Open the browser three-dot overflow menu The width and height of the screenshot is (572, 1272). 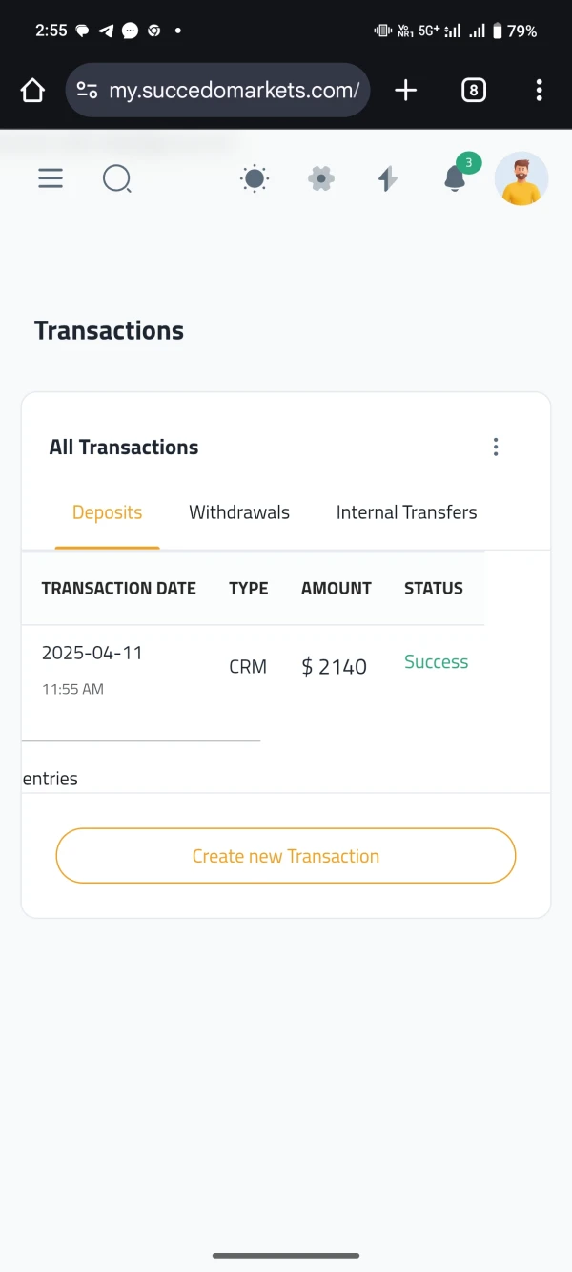click(x=540, y=91)
